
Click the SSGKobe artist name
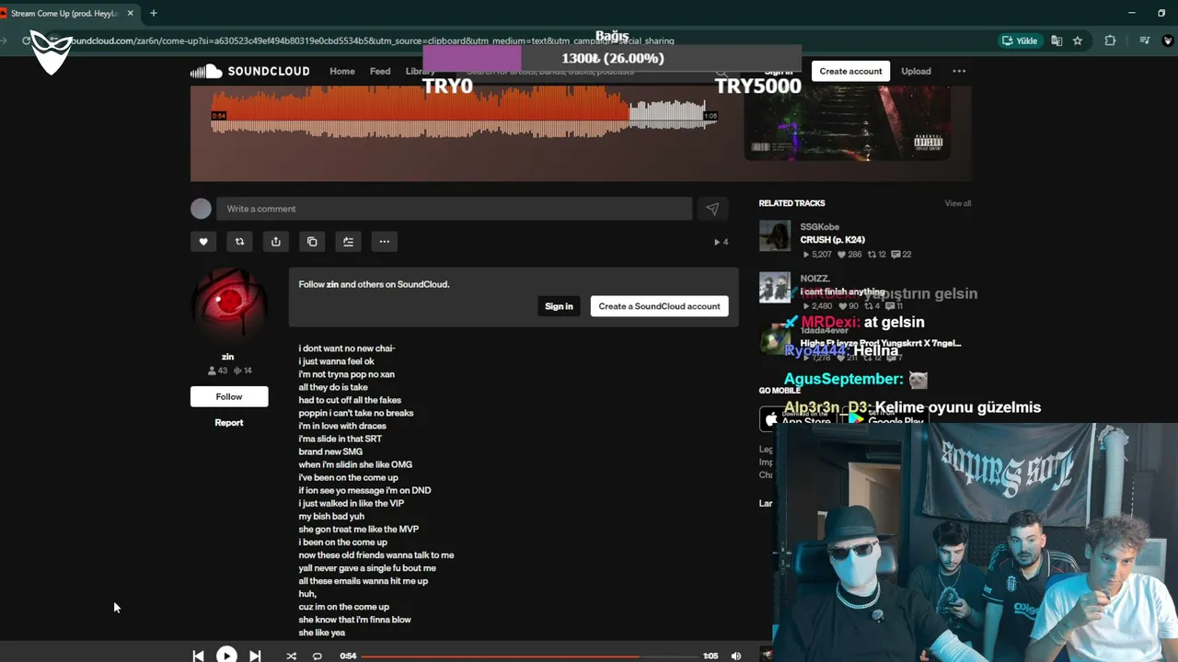pos(820,227)
